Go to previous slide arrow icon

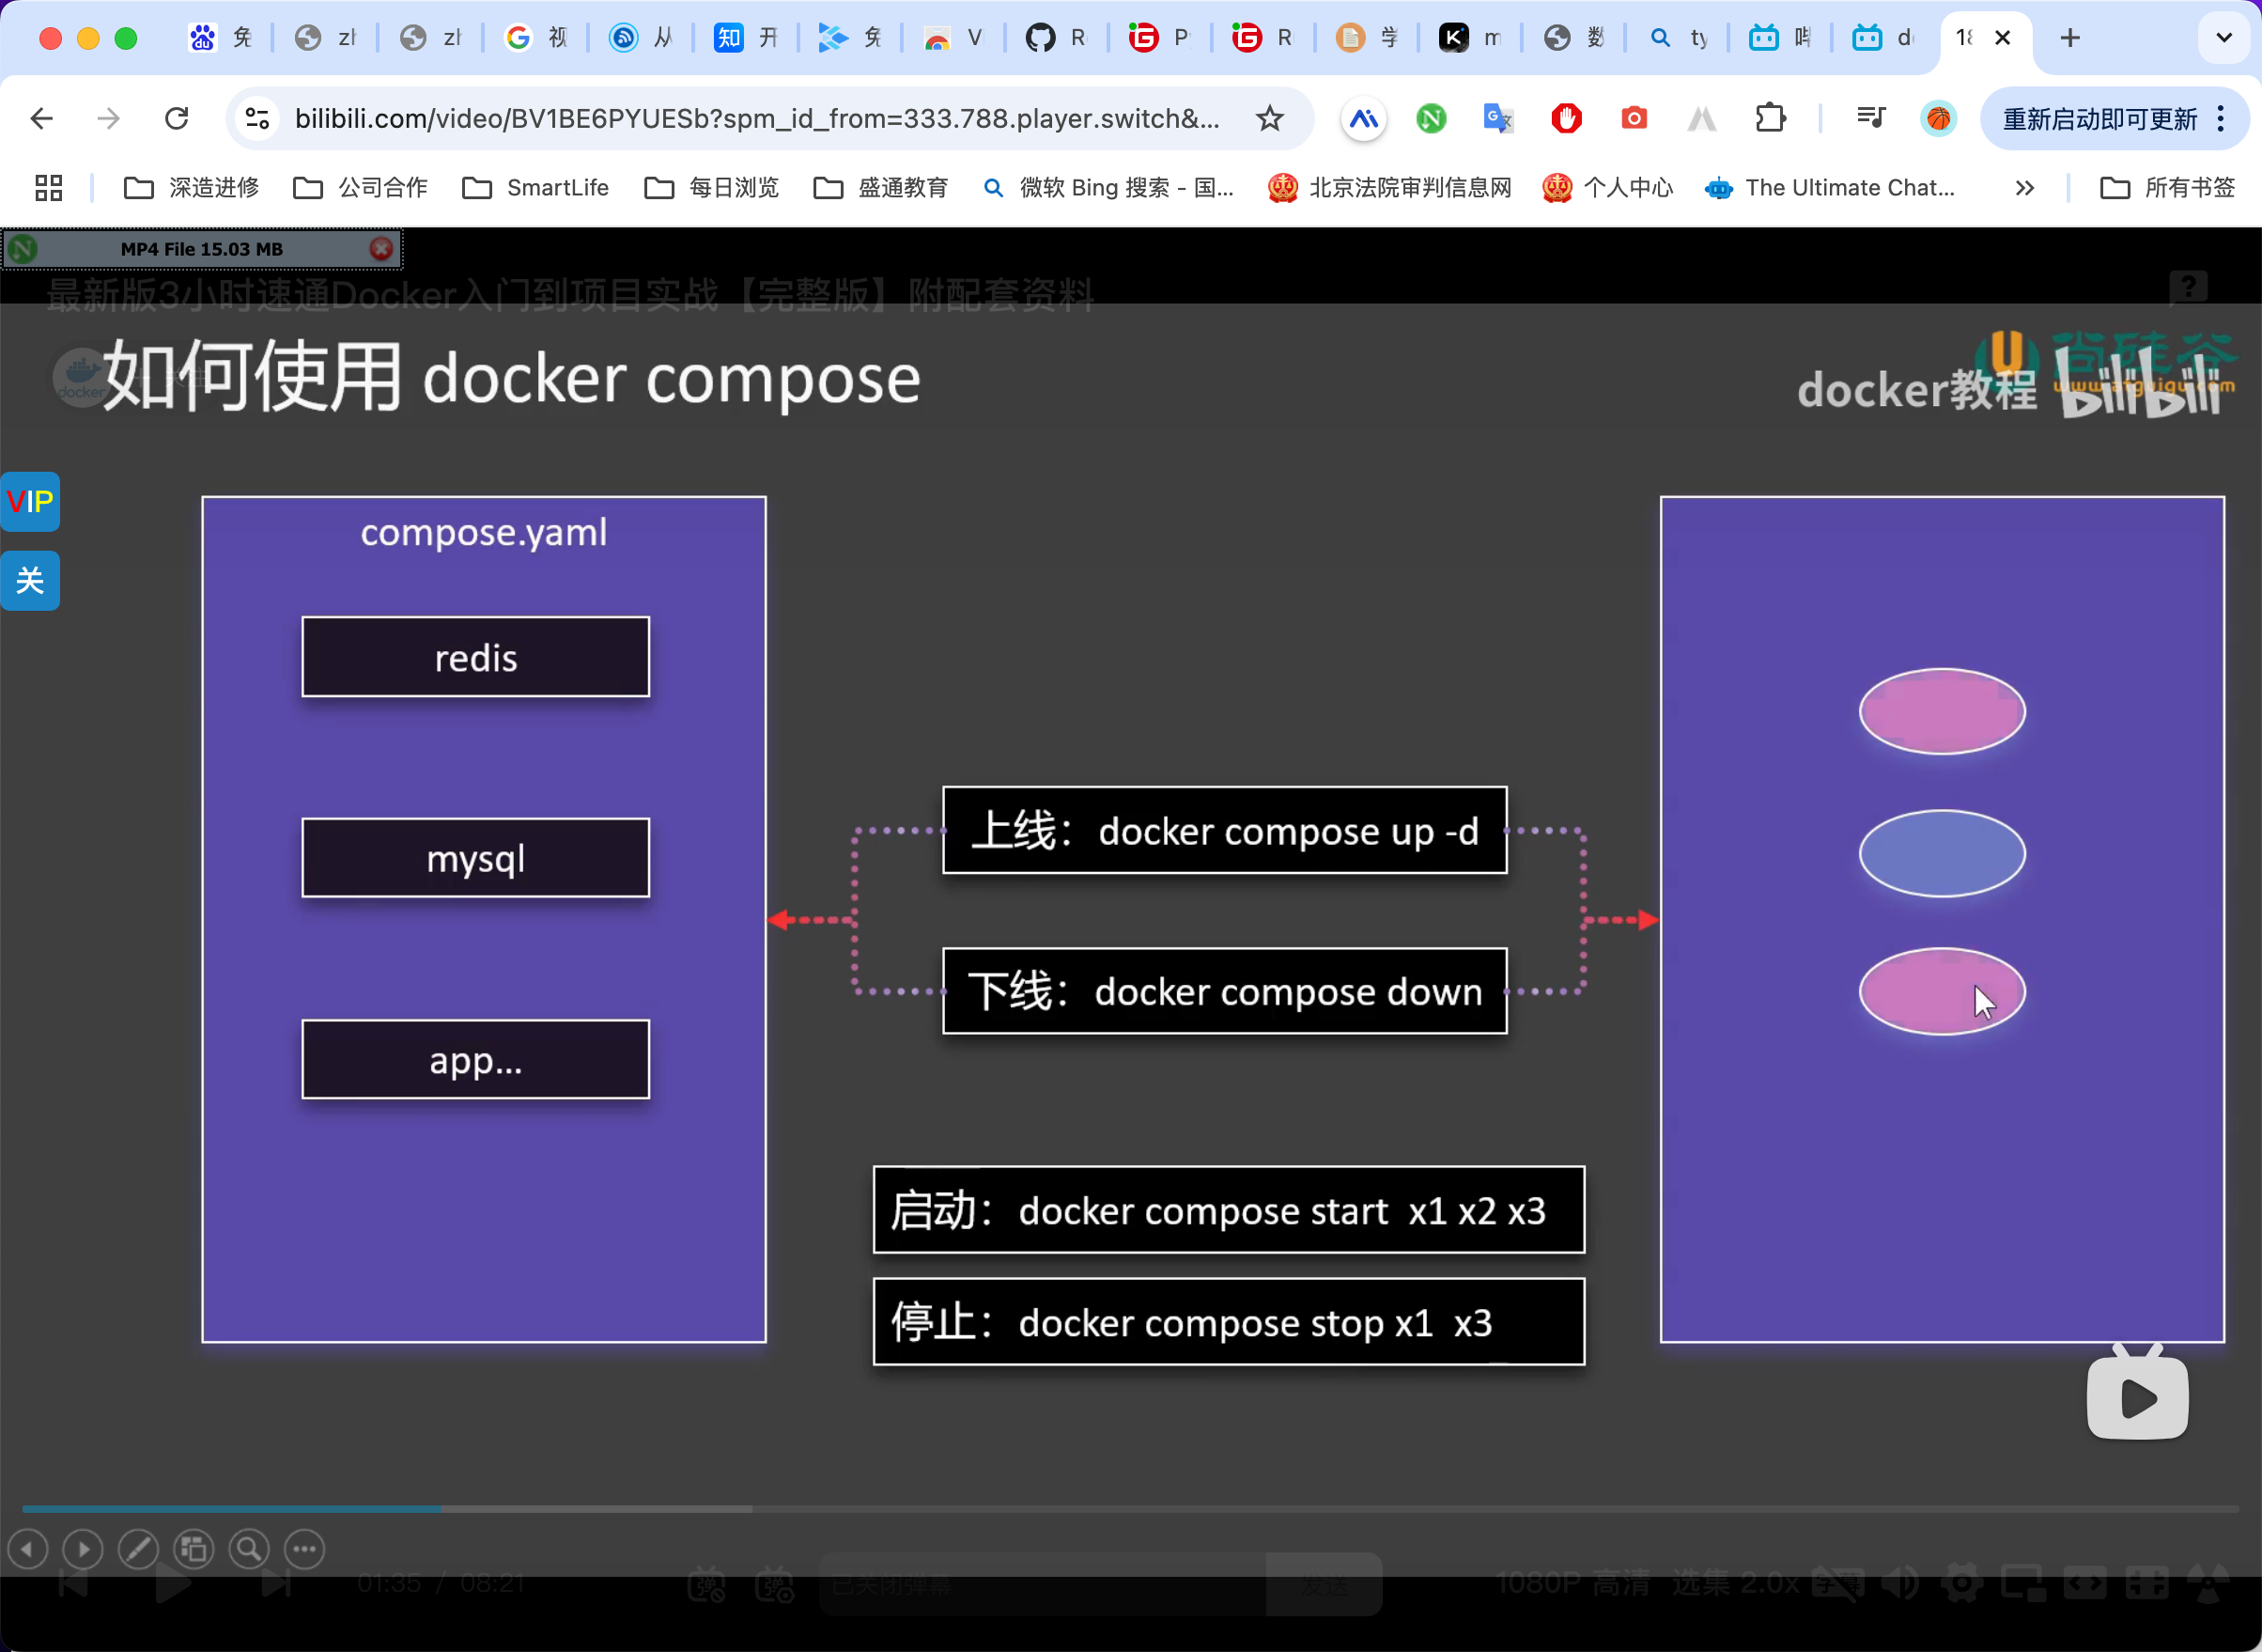pyautogui.click(x=28, y=1550)
